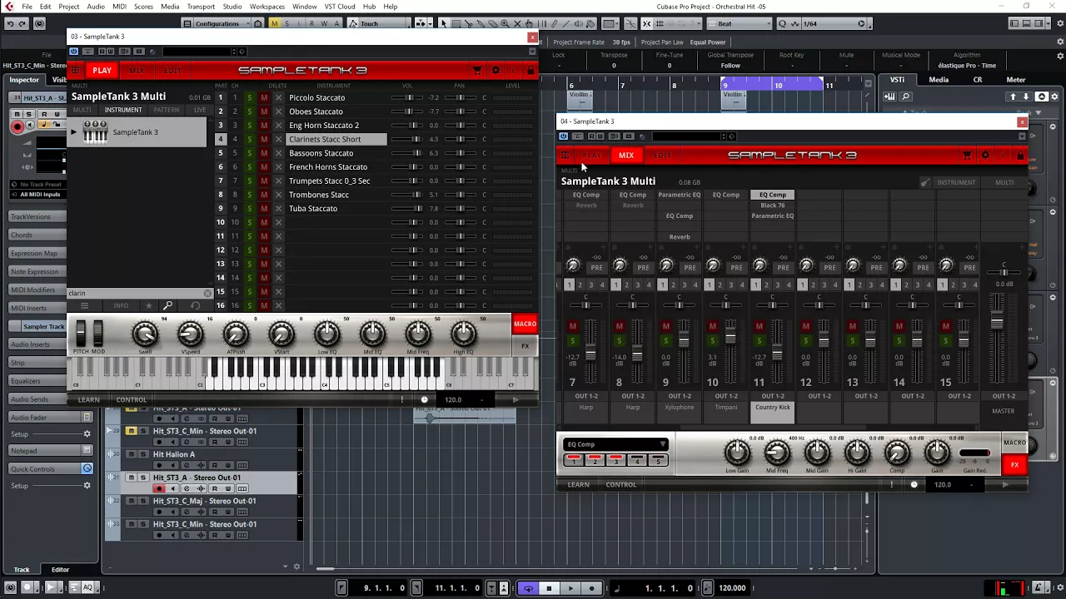The height and width of the screenshot is (599, 1066).
Task: Open Setup gear below Audio Fader
Action: [87, 433]
